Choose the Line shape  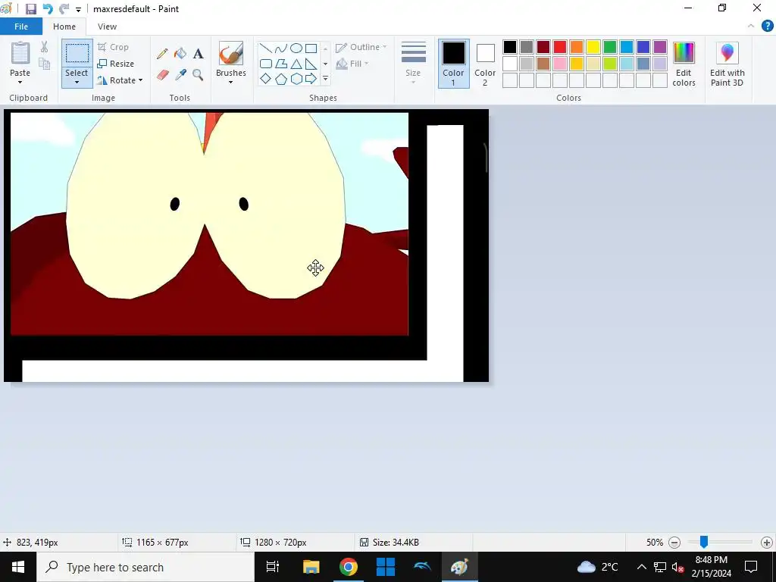click(266, 48)
